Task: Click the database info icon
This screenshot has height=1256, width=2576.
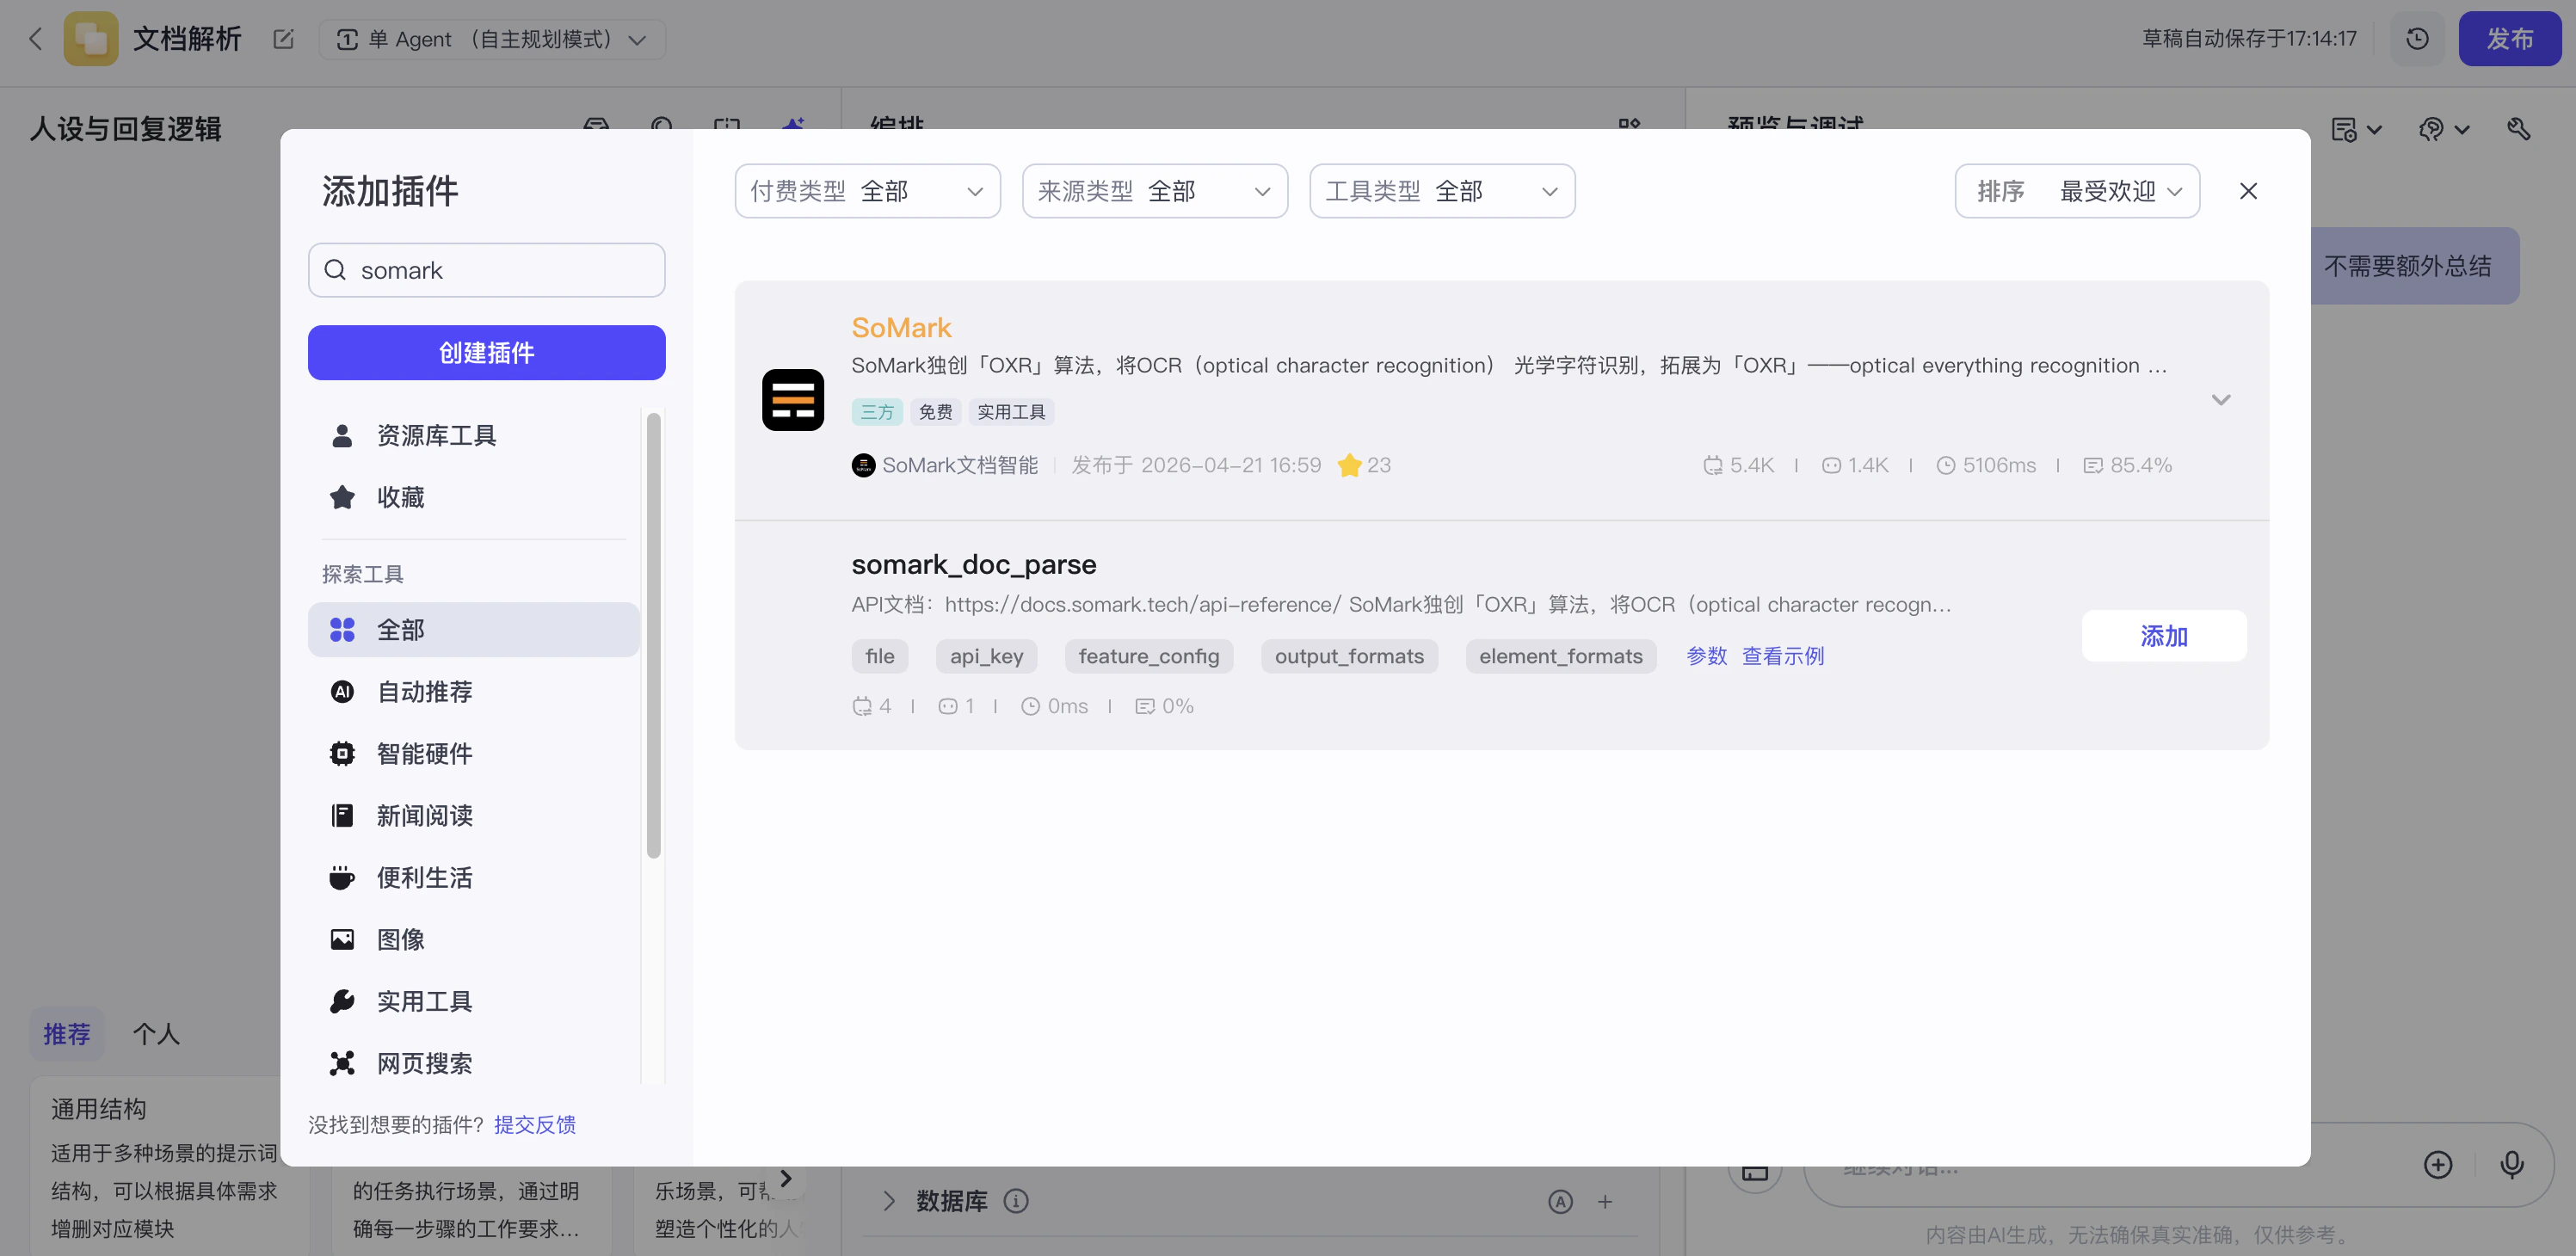Action: click(x=1015, y=1201)
